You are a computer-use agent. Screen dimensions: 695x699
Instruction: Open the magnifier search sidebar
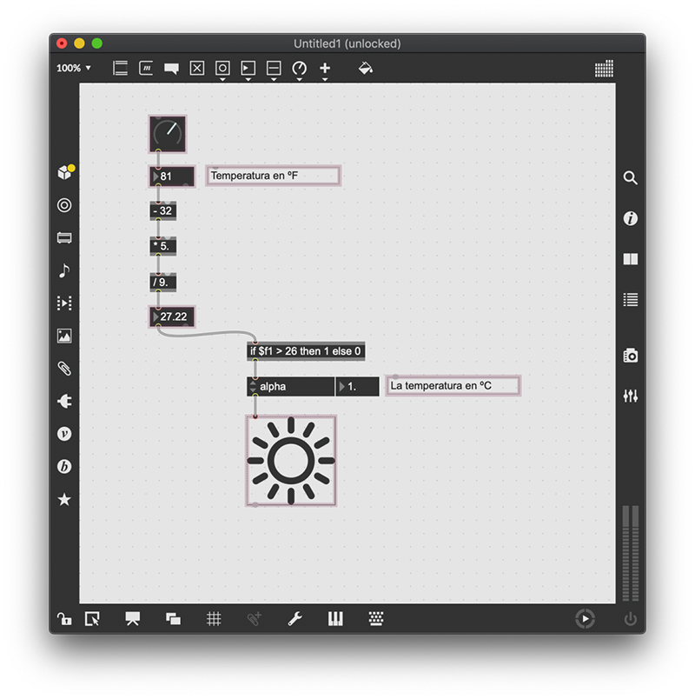(x=631, y=178)
